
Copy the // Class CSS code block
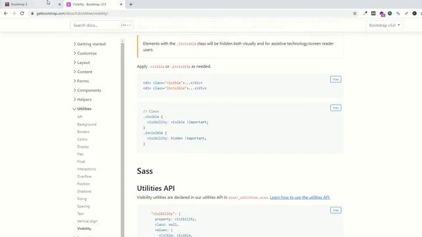336,108
